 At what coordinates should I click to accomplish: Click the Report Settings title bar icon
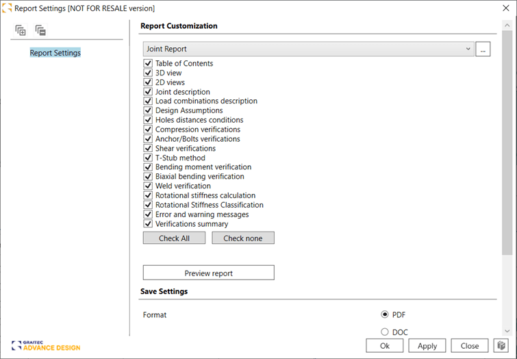[x=7, y=8]
